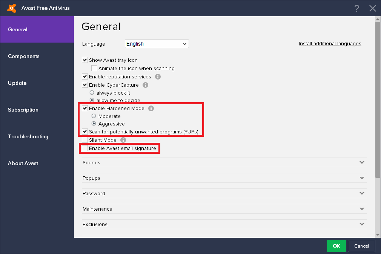Check the Silent Mode checkbox
The width and height of the screenshot is (381, 254).
(x=85, y=140)
